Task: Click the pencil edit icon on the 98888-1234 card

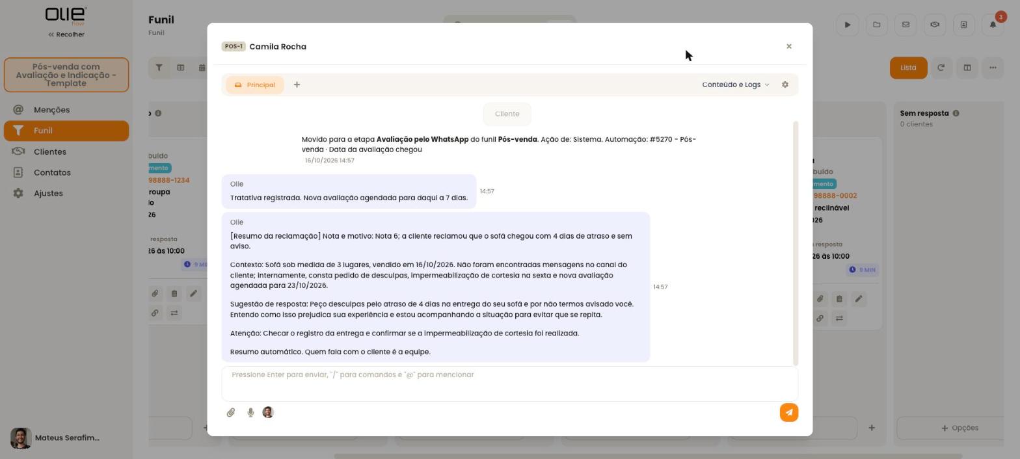Action: (193, 294)
